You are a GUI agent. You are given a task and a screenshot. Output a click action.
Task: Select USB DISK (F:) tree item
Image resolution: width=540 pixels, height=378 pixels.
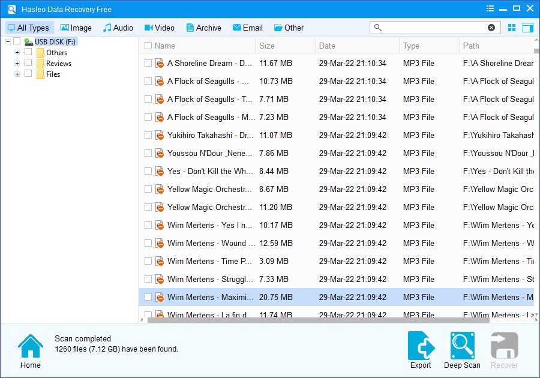pos(55,41)
